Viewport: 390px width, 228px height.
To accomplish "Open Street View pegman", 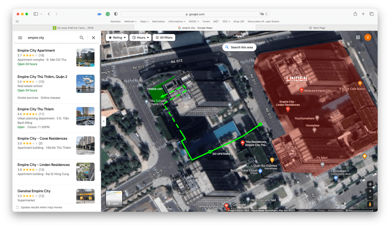I will (370, 204).
